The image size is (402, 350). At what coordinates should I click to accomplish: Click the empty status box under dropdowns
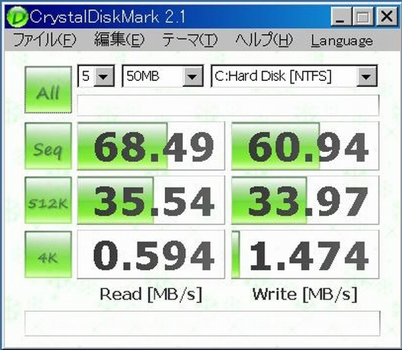[x=228, y=105]
